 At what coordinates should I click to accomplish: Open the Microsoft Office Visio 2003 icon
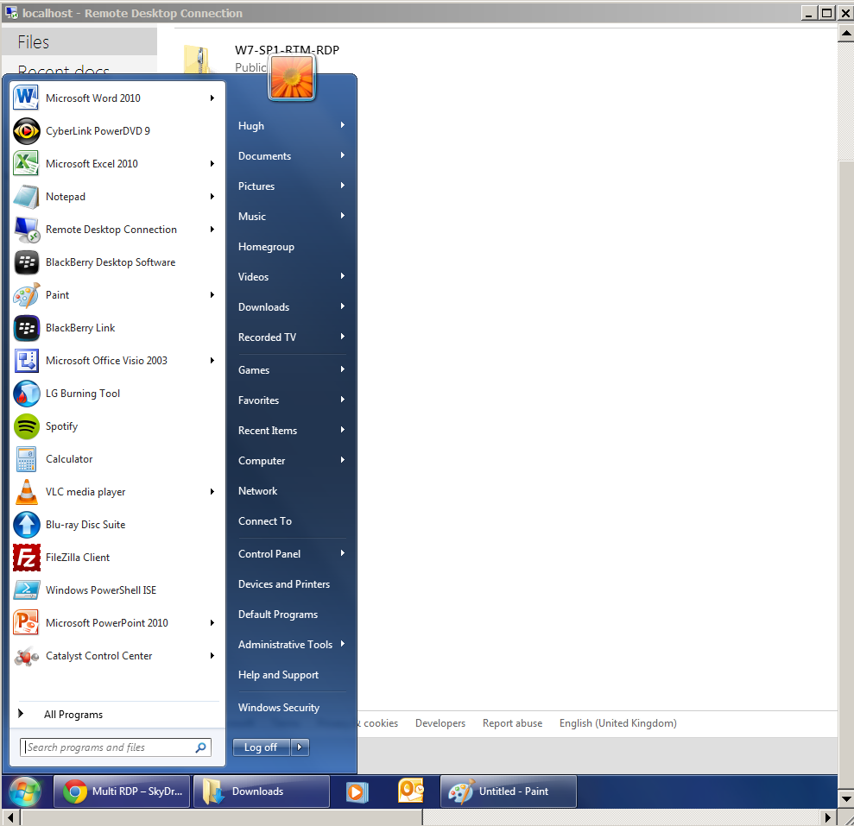[26, 361]
